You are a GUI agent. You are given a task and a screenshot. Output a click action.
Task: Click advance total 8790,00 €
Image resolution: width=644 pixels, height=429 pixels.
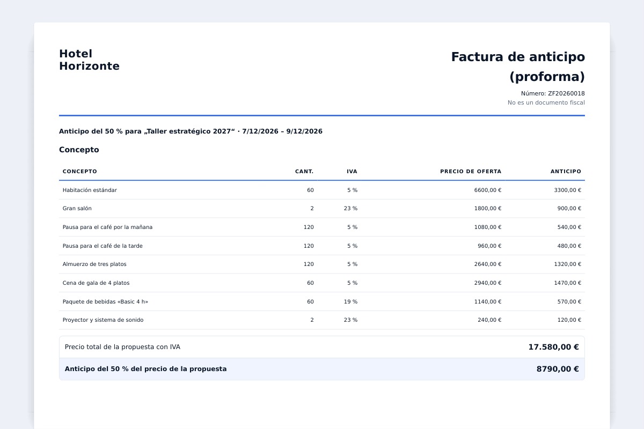558,369
